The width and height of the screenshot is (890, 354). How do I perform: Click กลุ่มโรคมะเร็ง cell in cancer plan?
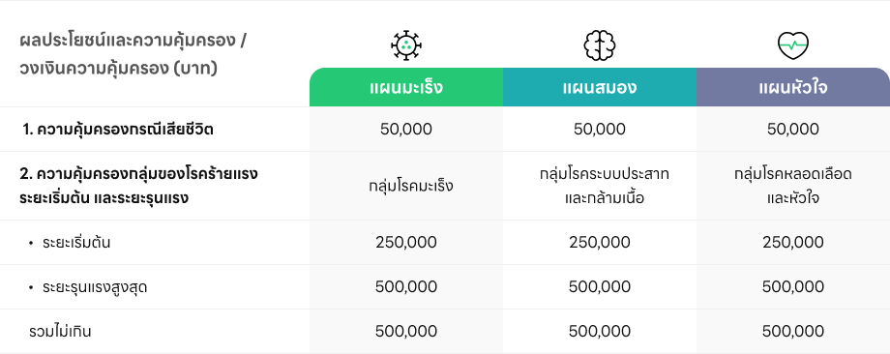pos(411,186)
